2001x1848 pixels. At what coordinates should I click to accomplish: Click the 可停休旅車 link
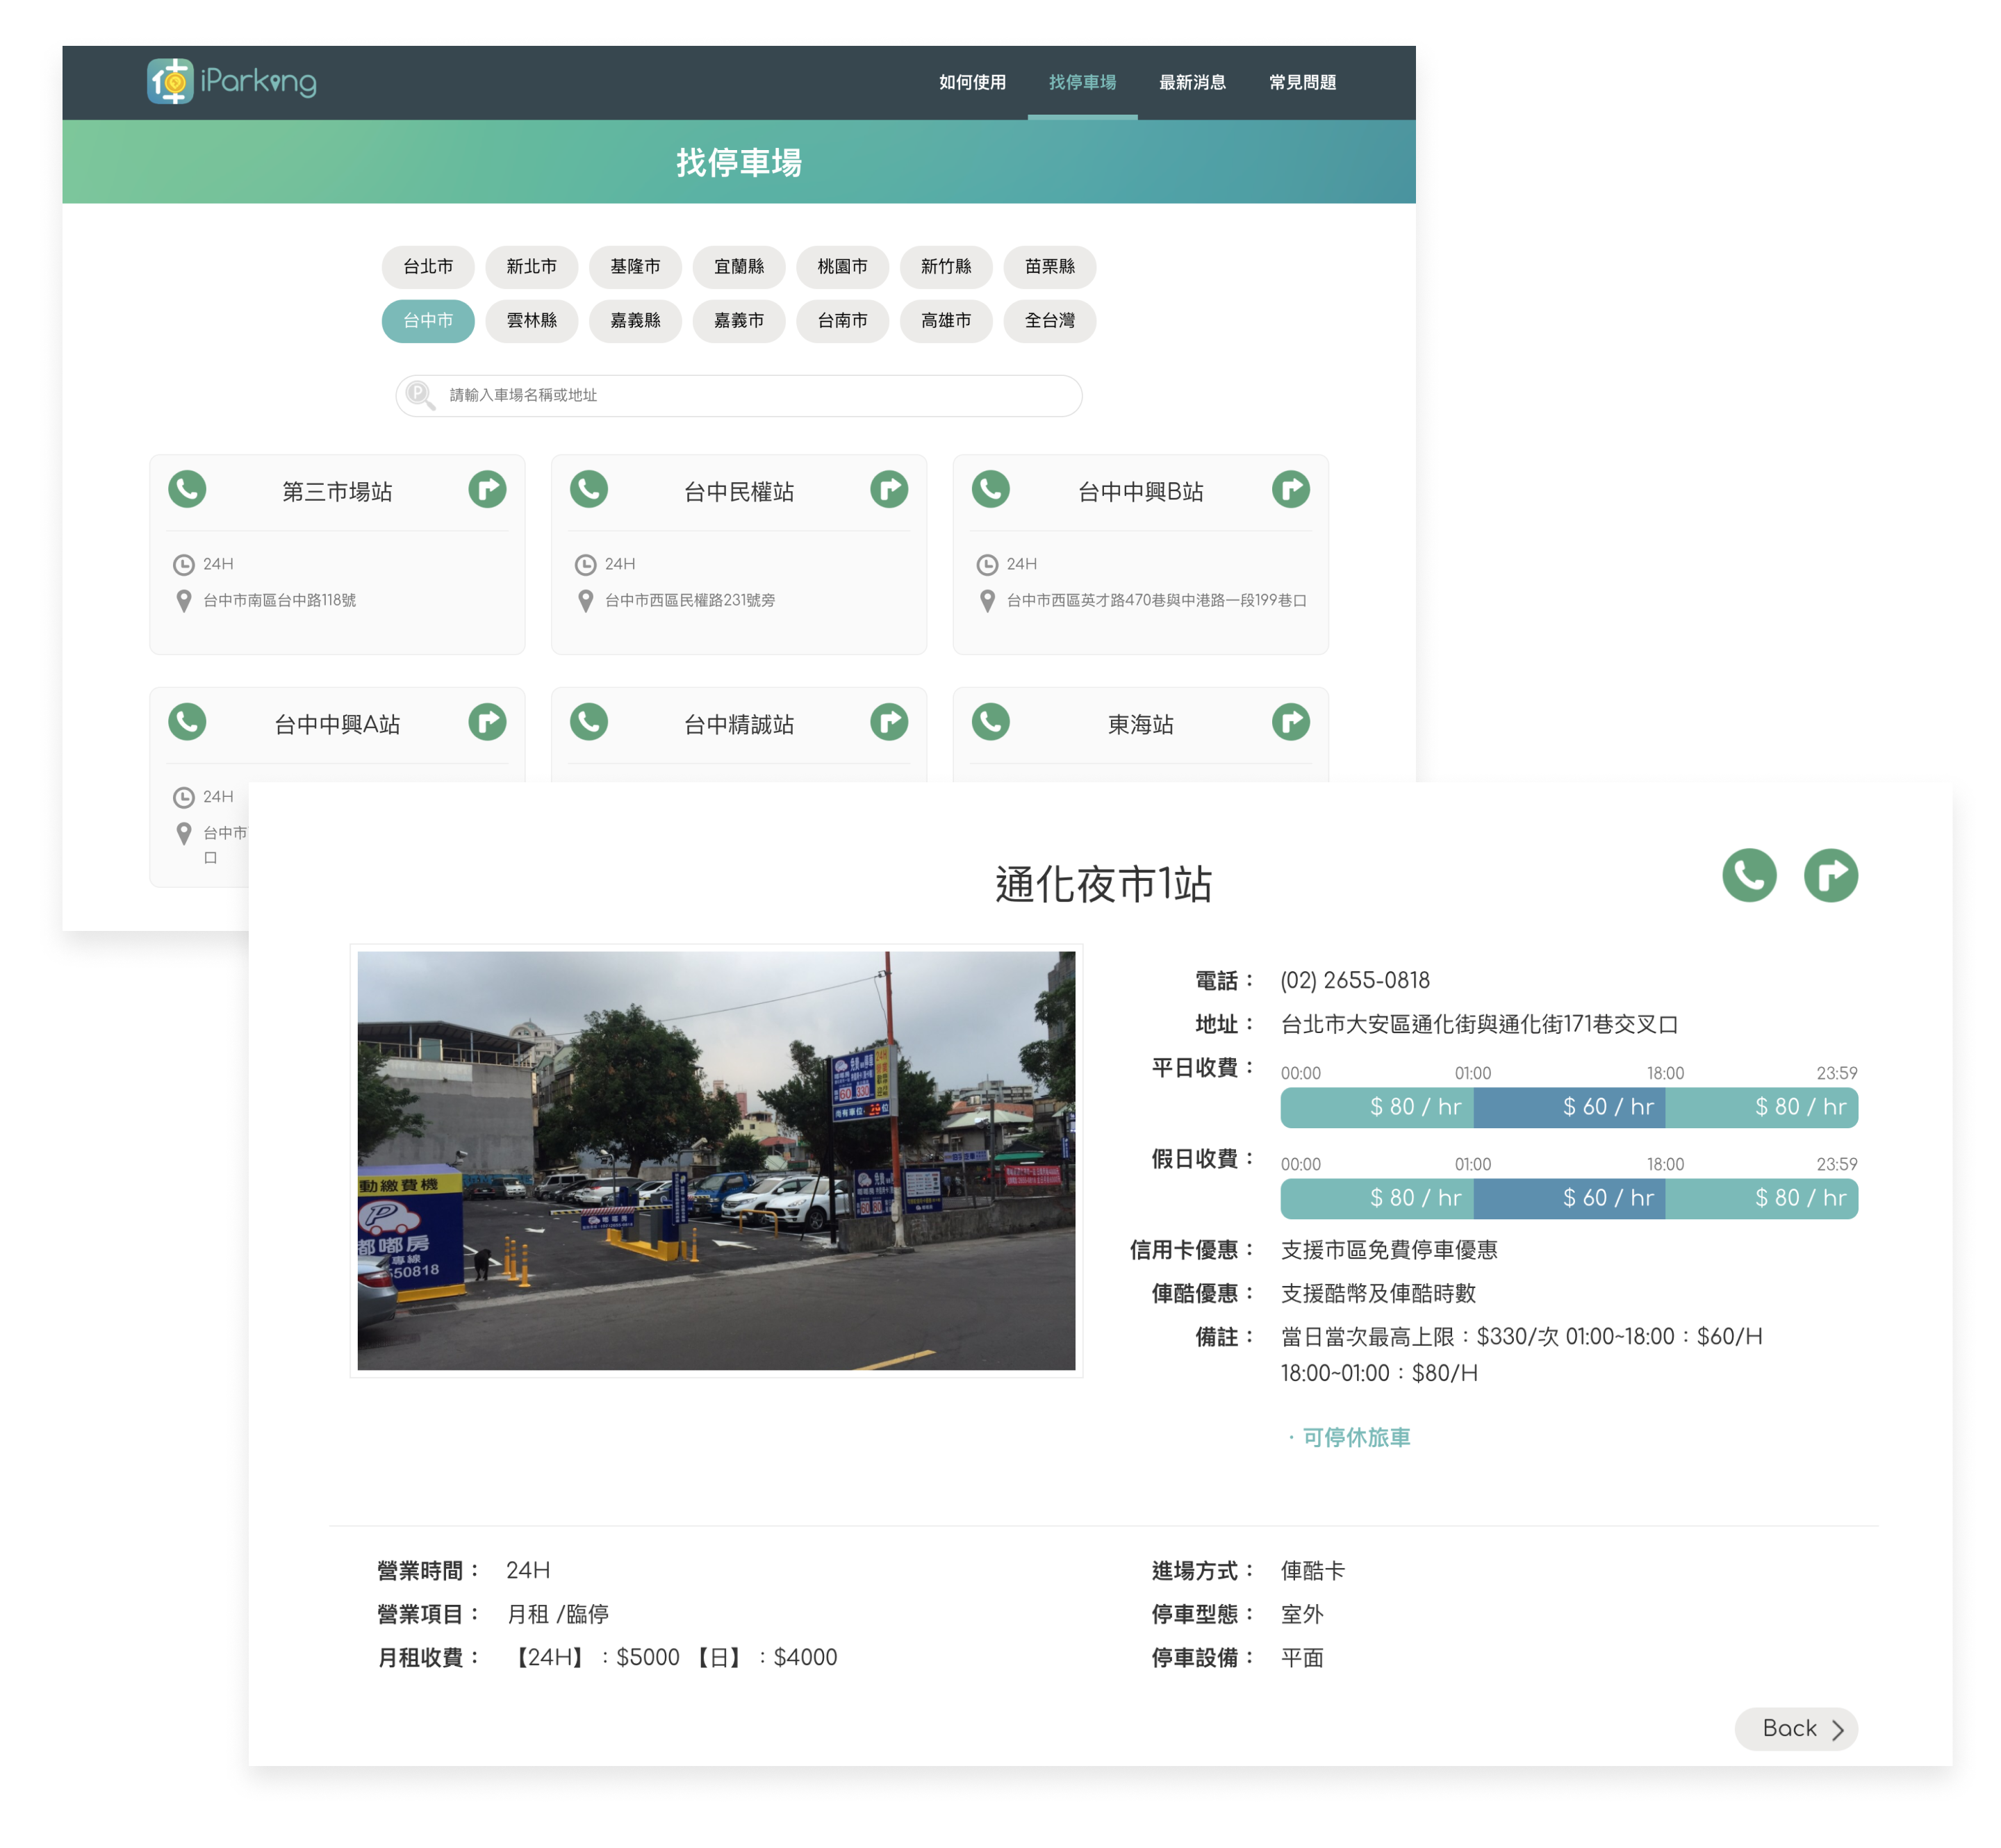1355,1438
